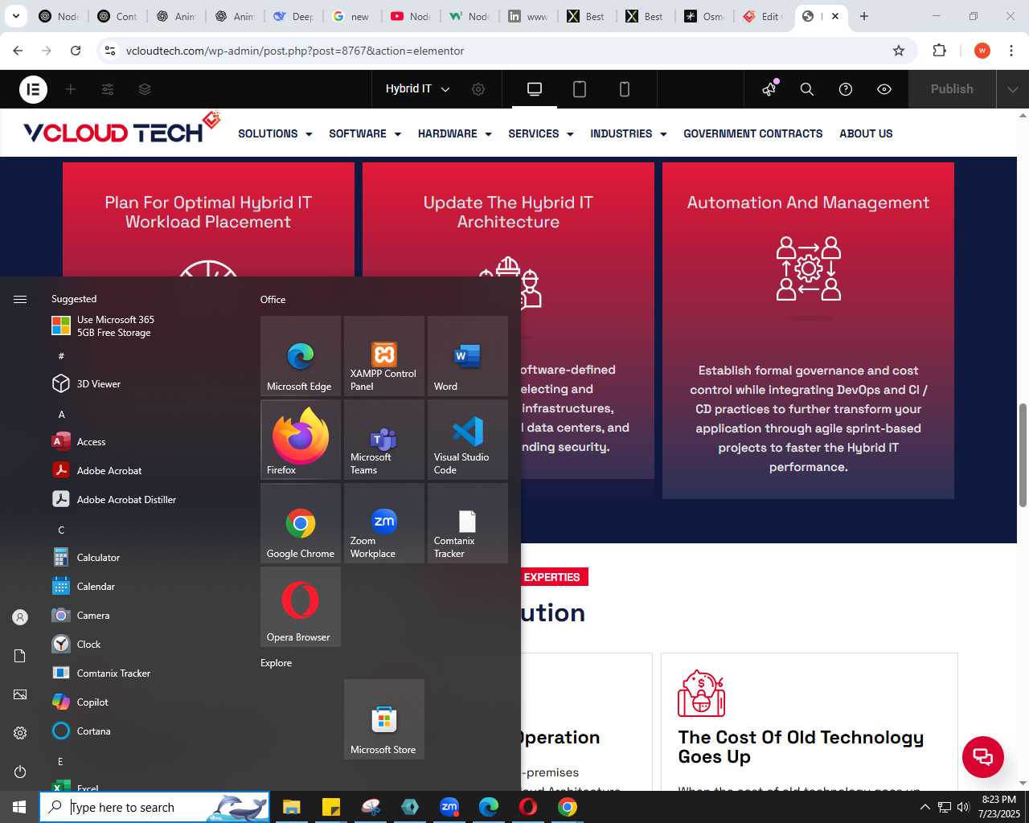Launch Microsoft Edge tile in Start menu
Screen dimensions: 1029x823
pos(301,356)
